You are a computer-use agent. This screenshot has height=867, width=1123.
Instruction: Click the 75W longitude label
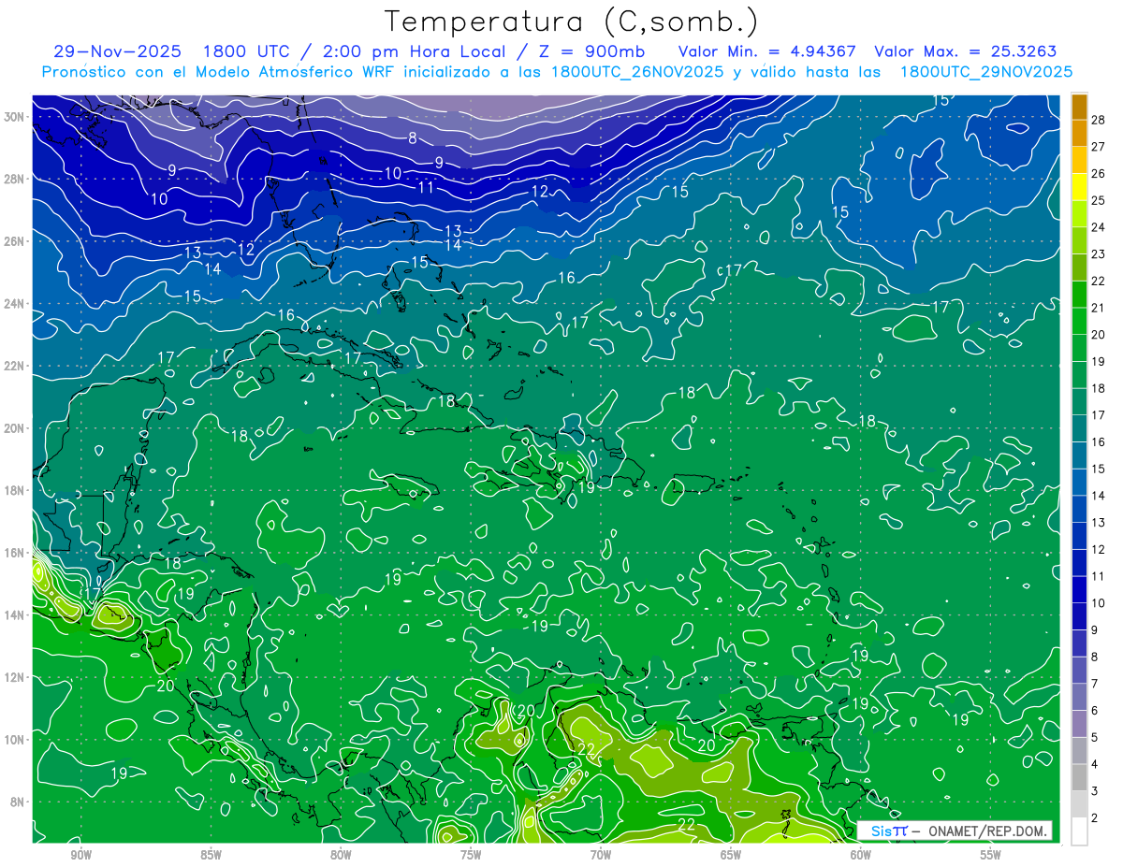(x=471, y=855)
